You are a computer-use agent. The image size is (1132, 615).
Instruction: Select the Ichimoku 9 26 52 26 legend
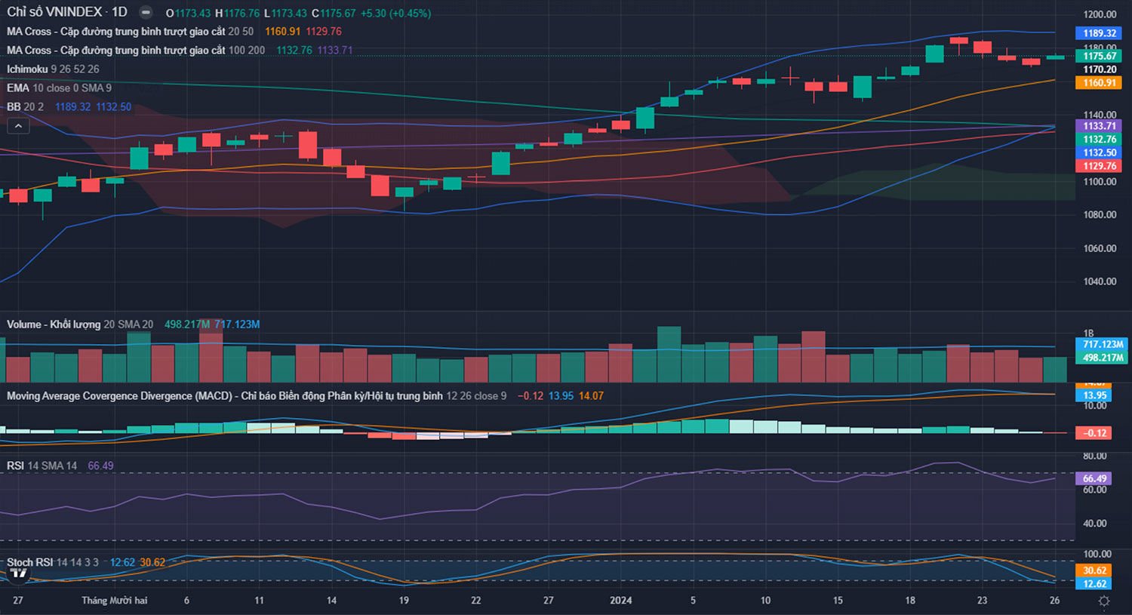[x=53, y=69]
